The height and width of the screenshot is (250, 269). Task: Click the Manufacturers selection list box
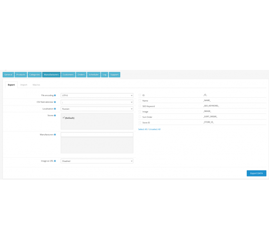(97, 145)
